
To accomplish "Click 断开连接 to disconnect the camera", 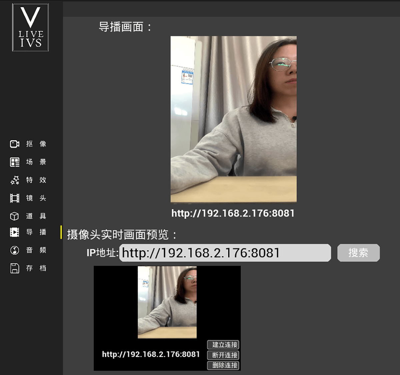I will [x=223, y=355].
